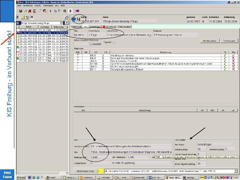The height and width of the screenshot is (180, 240).
Task: Switch to the Kostenträger tab
Action: (95, 27)
